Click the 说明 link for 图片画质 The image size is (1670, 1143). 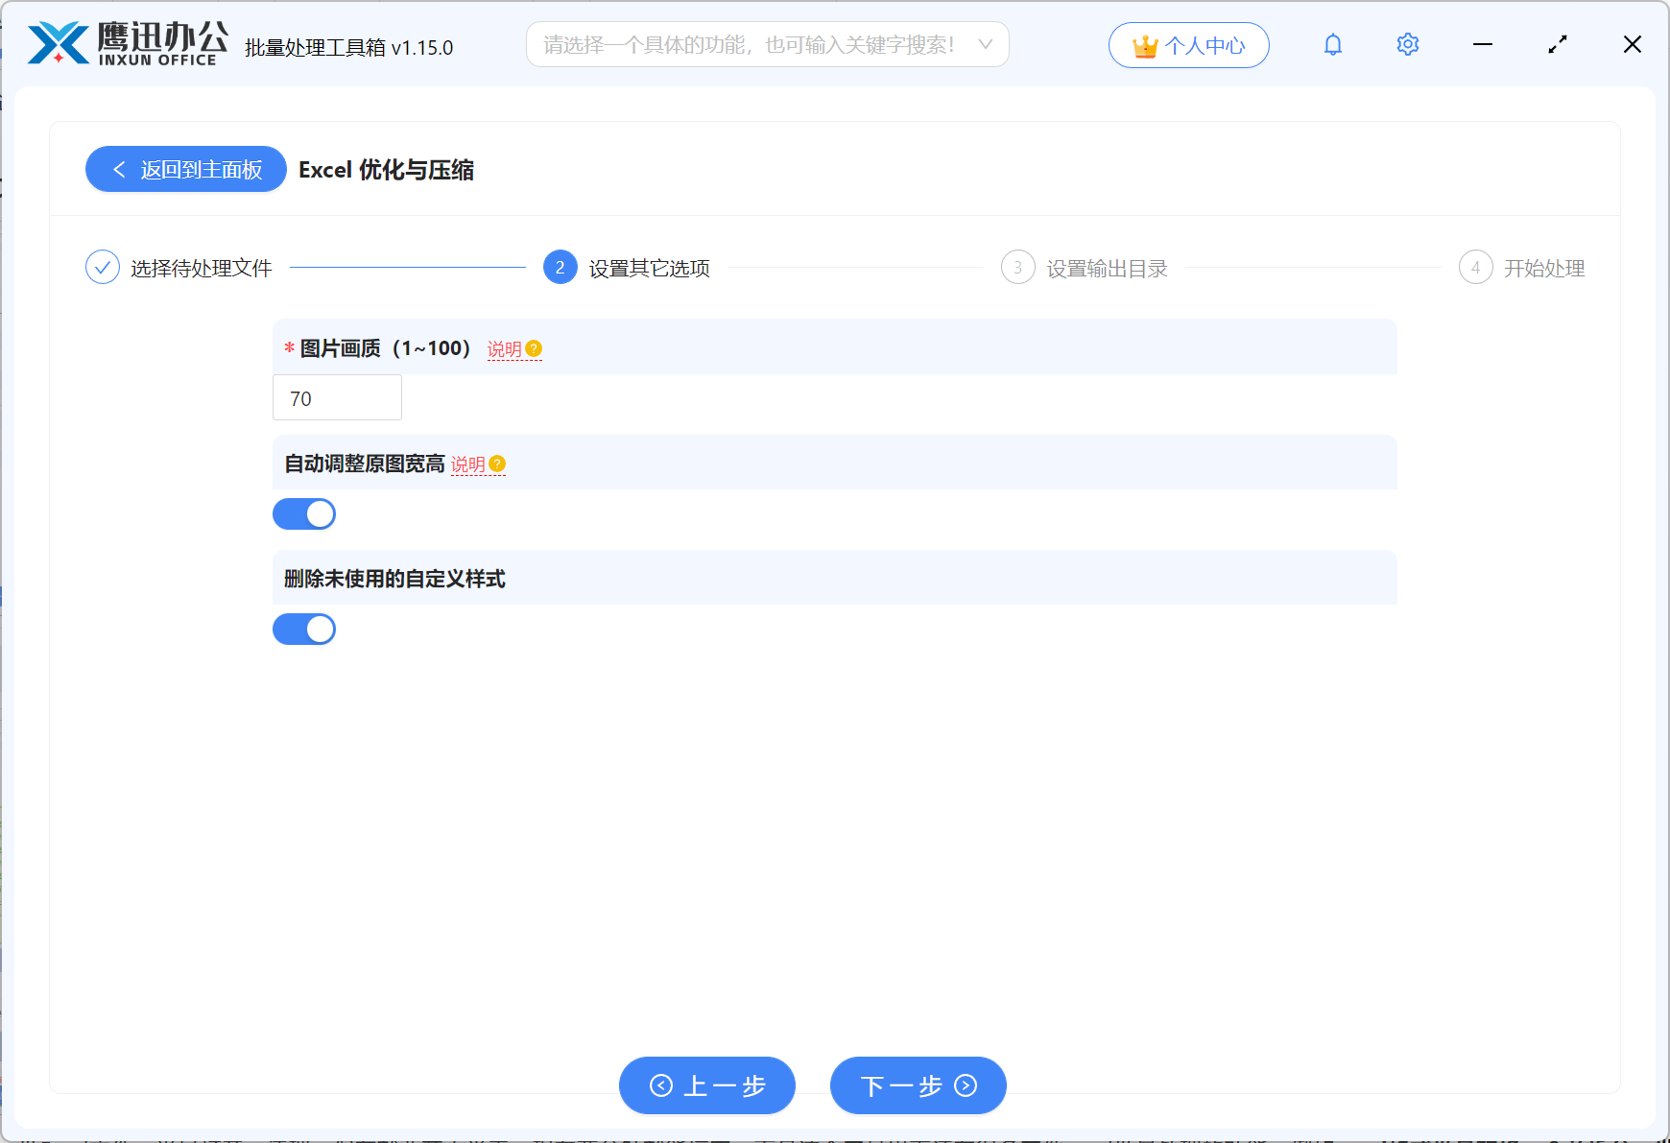tap(504, 349)
